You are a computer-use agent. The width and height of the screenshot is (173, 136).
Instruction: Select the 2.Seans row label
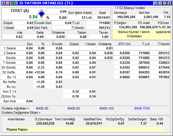point(10,53)
